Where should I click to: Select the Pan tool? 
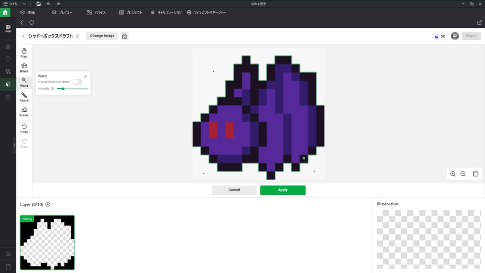tap(24, 53)
